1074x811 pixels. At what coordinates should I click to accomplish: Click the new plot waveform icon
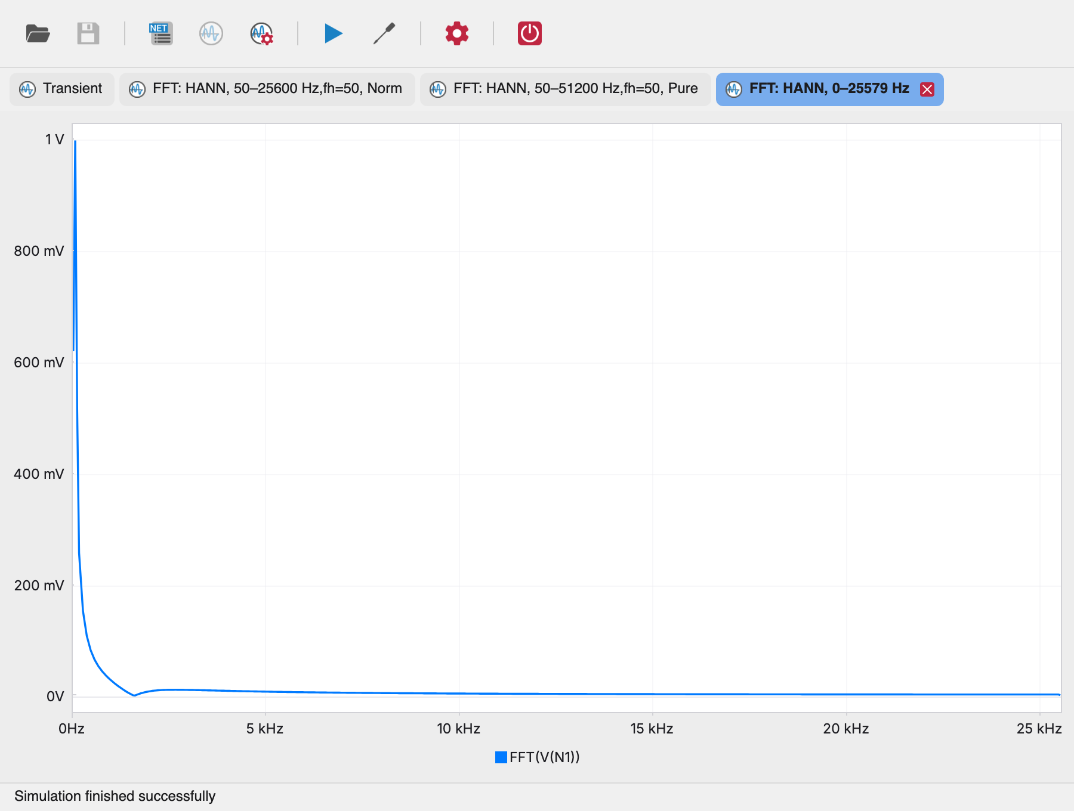(211, 33)
